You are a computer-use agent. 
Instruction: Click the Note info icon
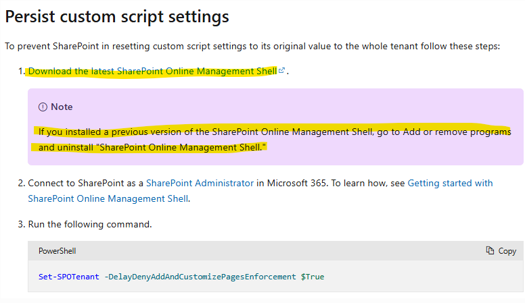pyautogui.click(x=43, y=107)
